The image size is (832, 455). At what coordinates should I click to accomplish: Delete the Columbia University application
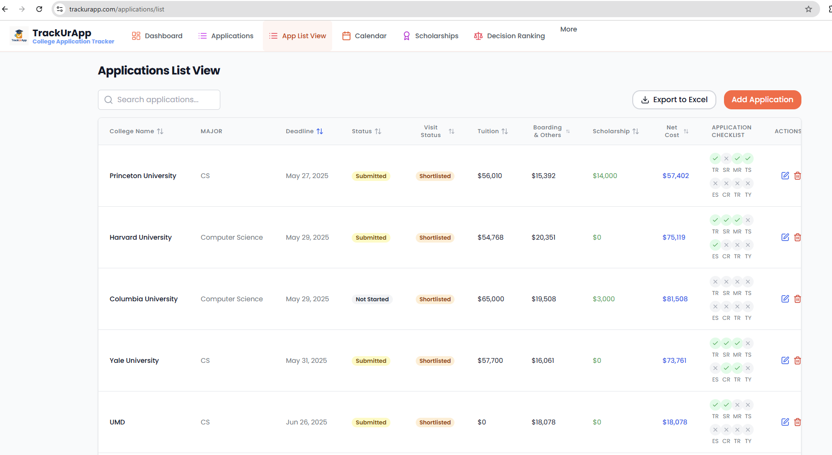click(x=797, y=299)
